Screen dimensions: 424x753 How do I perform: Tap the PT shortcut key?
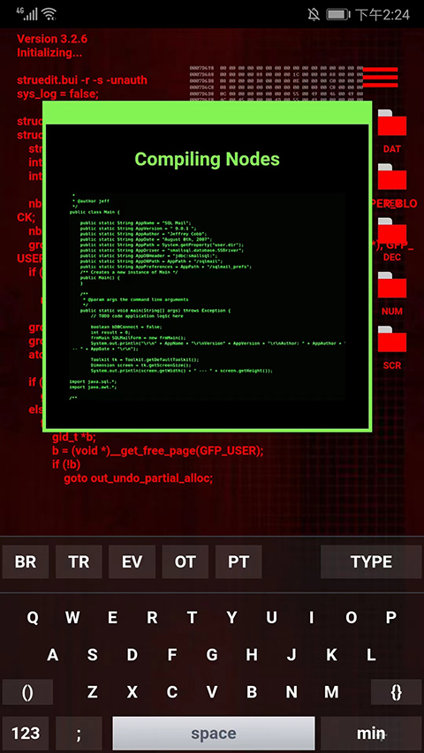[238, 561]
